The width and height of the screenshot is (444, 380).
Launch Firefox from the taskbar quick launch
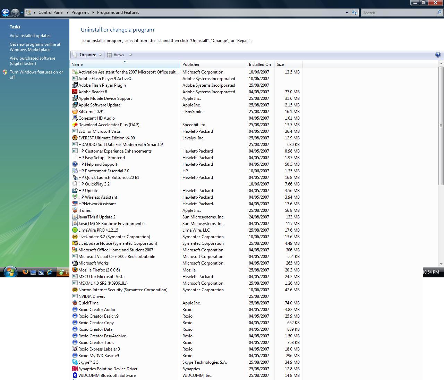point(25,272)
